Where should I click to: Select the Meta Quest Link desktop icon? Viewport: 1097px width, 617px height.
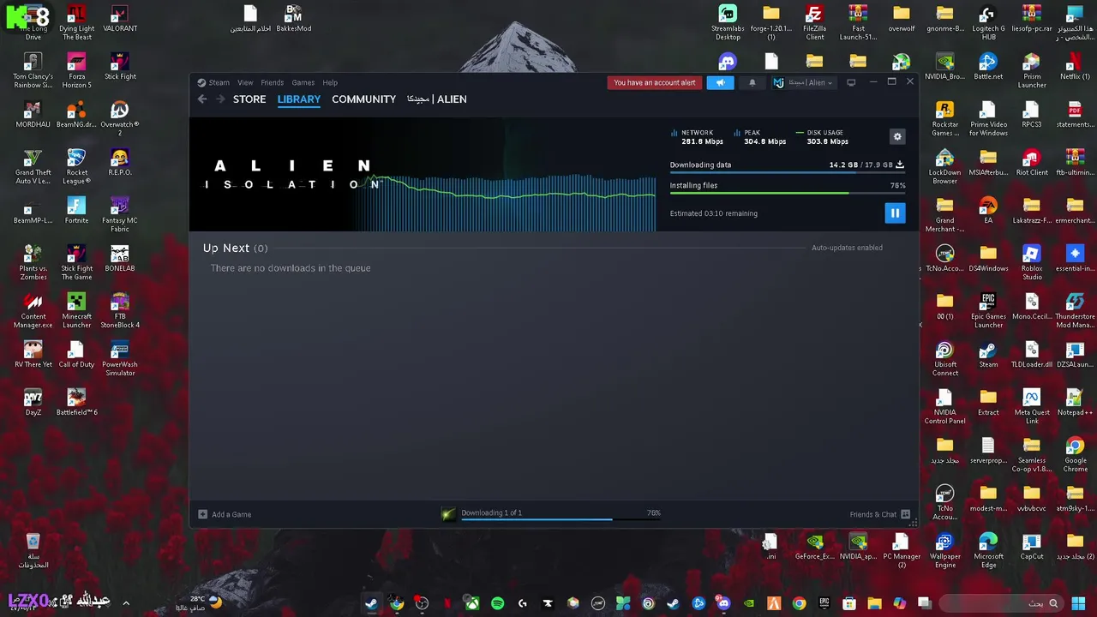[1031, 407]
